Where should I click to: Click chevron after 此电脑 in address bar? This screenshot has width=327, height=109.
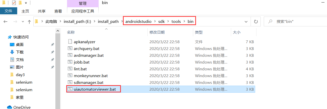point(60,22)
